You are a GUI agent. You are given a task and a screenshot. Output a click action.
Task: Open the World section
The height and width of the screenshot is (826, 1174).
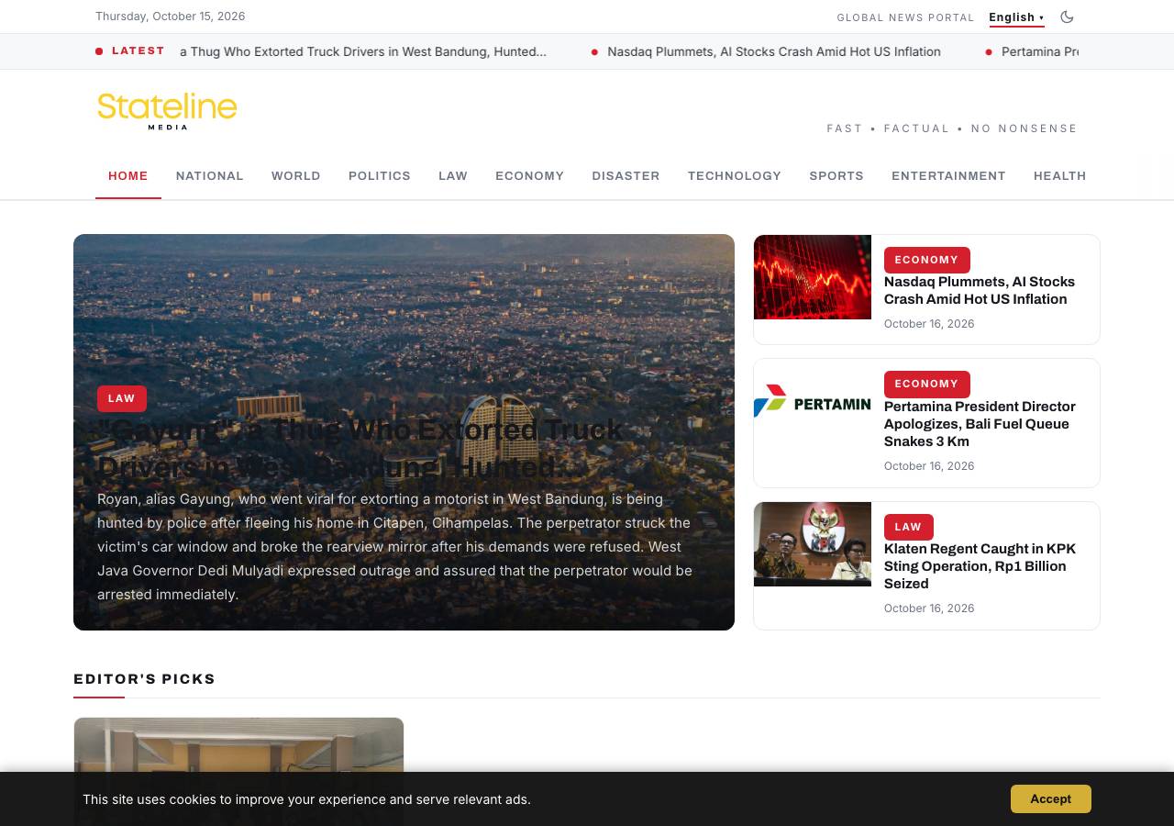[296, 175]
